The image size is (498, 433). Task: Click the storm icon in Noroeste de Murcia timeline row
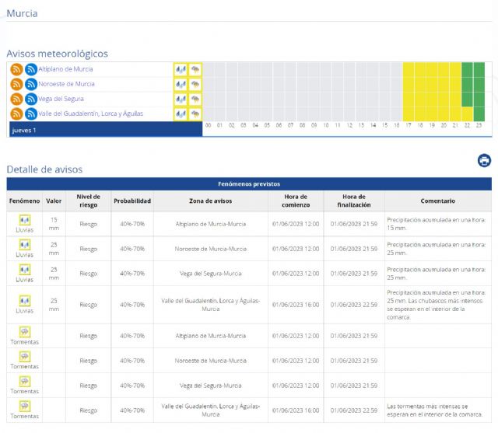tap(195, 84)
